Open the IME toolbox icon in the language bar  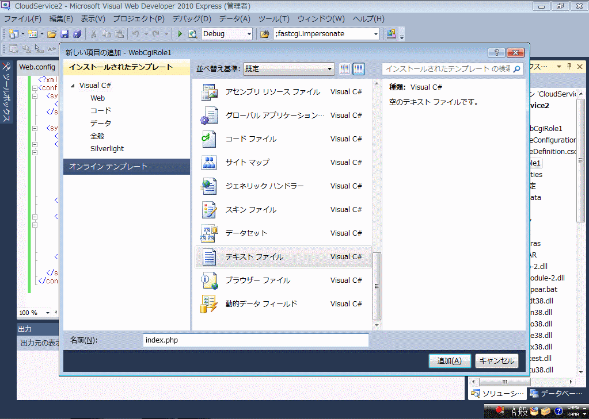[546, 412]
